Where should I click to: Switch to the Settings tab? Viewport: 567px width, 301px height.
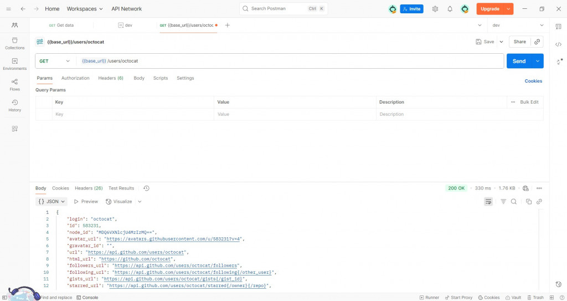click(185, 78)
